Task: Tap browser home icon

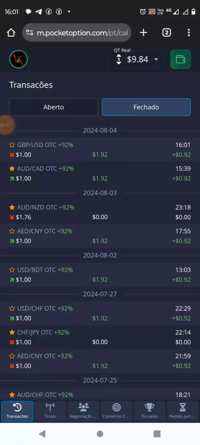Action: tap(11, 33)
